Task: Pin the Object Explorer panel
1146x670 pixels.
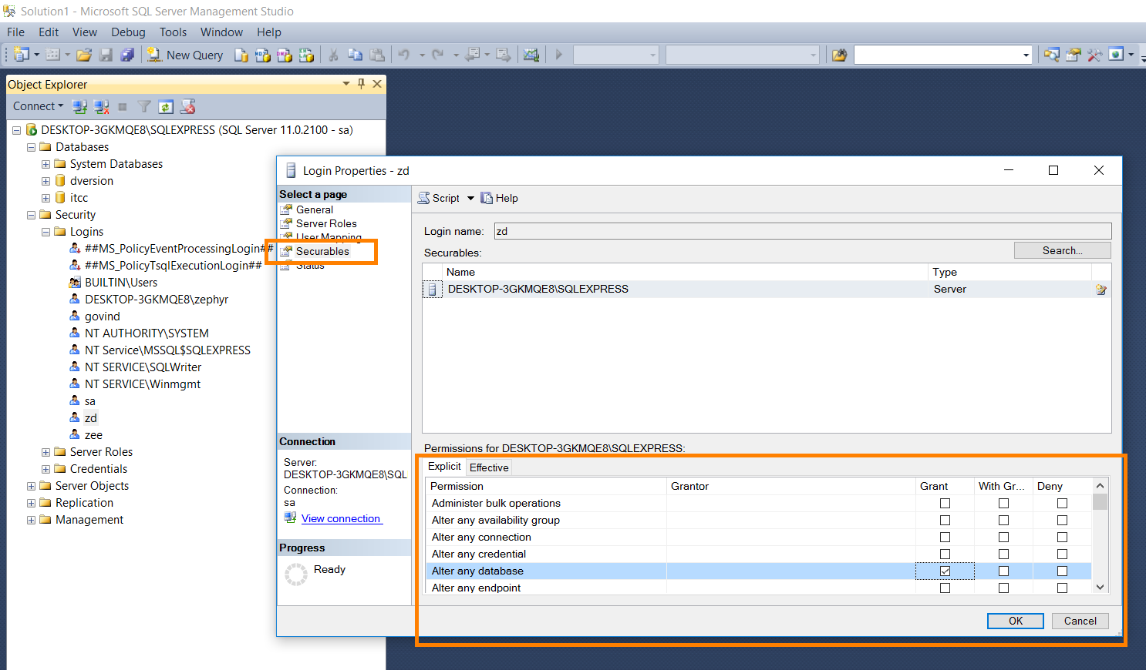Action: point(361,84)
